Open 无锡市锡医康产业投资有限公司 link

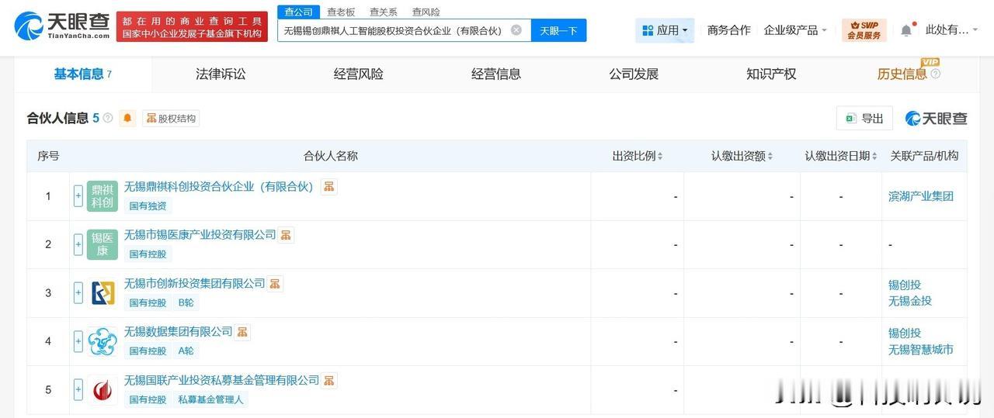tap(200, 235)
